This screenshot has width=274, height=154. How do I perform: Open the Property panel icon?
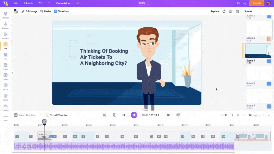[x=5, y=35]
